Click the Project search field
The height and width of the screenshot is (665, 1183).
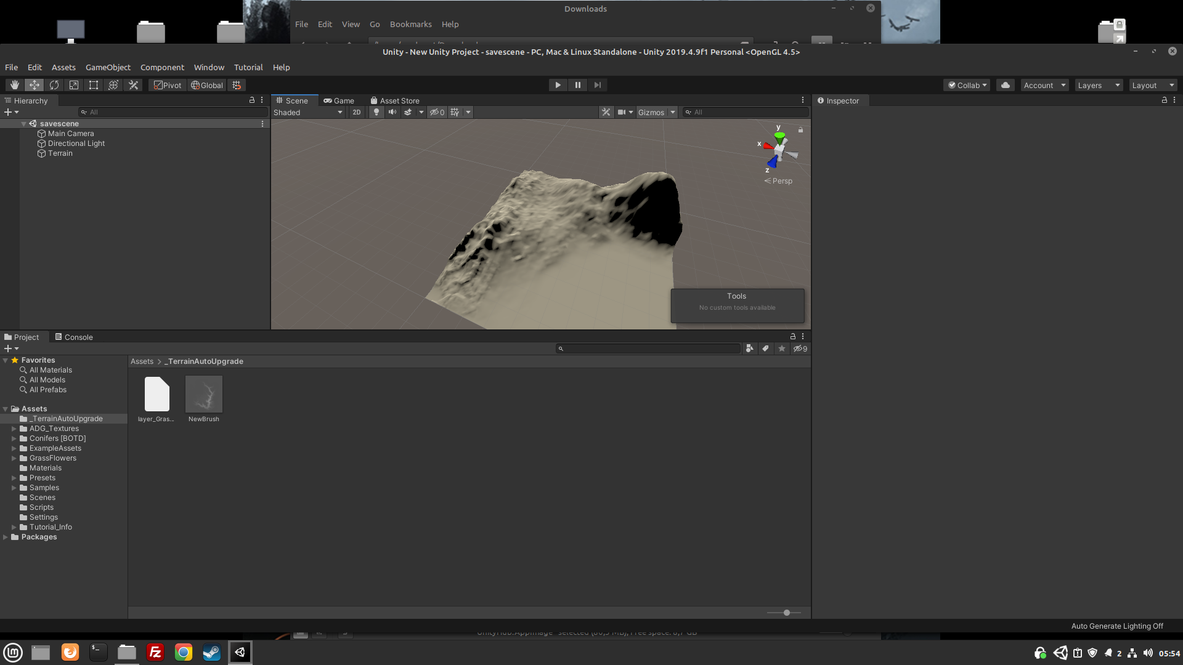[648, 349]
